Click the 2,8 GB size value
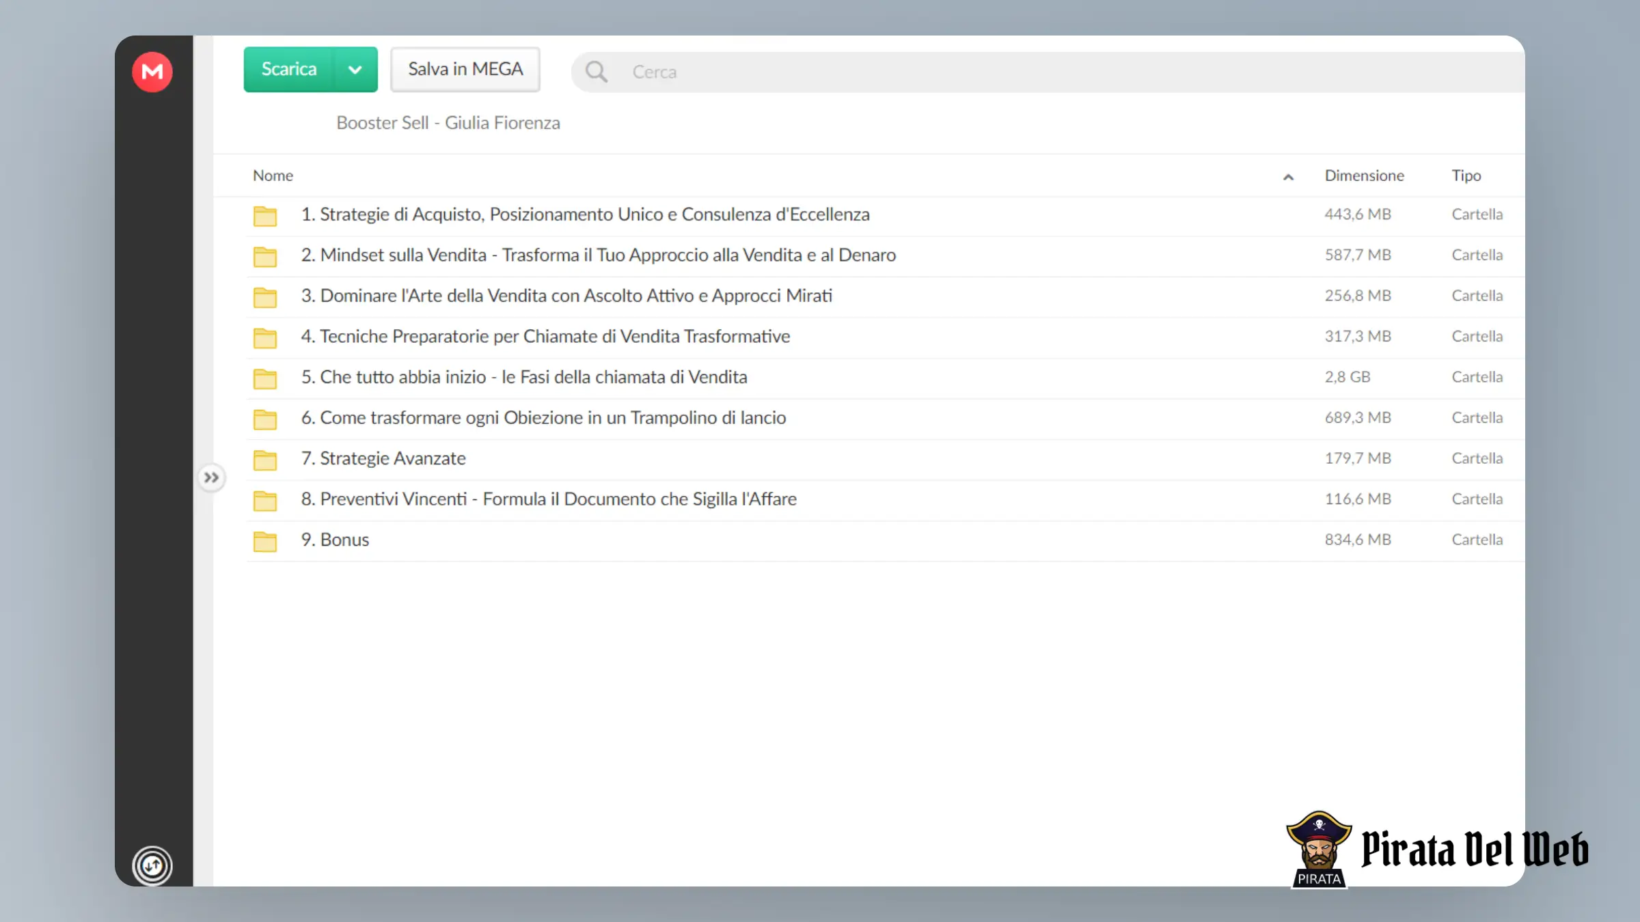 pos(1348,377)
